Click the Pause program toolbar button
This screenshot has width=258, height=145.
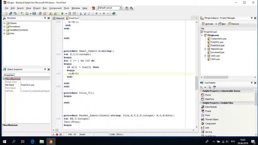(x=70, y=13)
